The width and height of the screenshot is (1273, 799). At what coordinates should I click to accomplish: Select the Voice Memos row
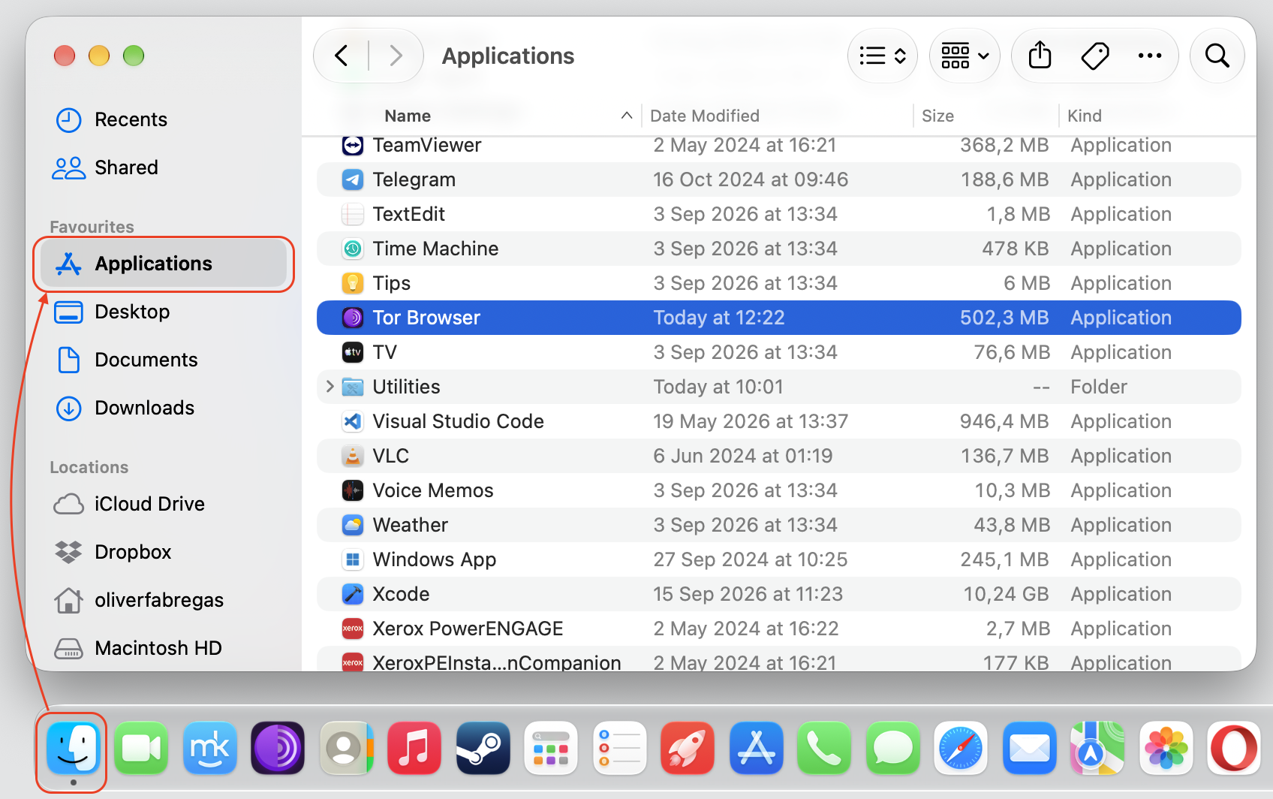779,490
